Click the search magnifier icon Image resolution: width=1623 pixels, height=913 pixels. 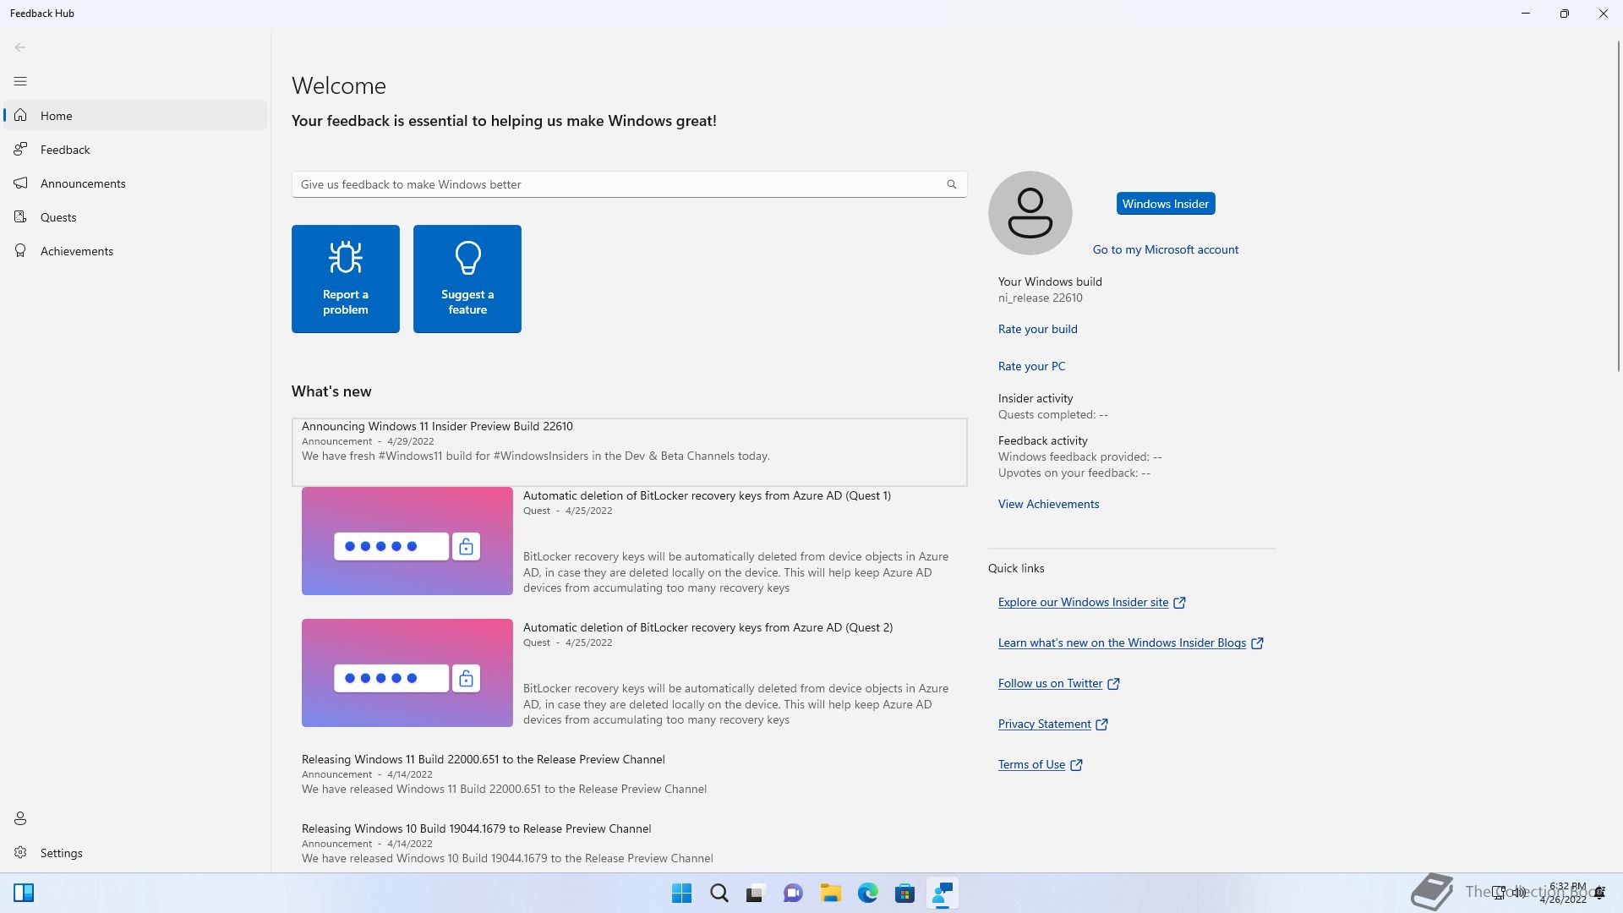(952, 184)
